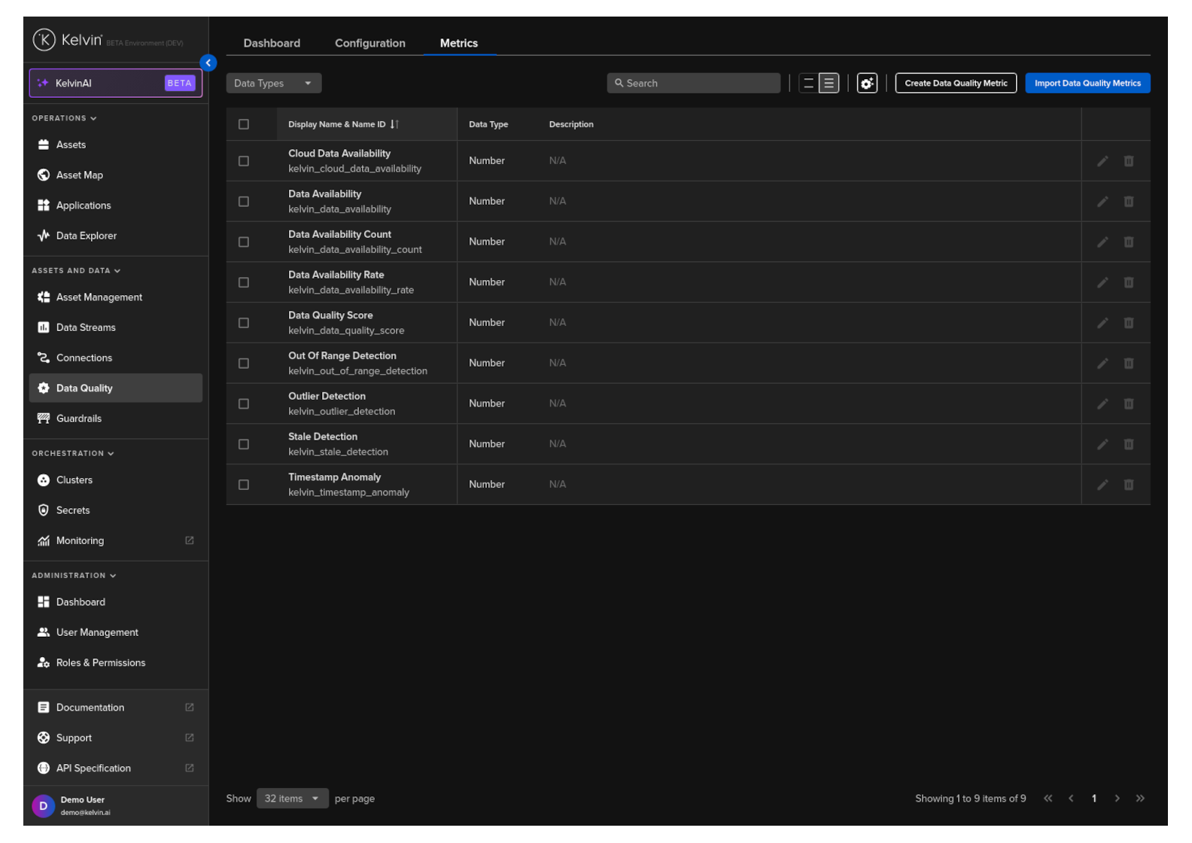Click Import Data Quality Metrics button
The image size is (1192, 843).
click(x=1087, y=84)
